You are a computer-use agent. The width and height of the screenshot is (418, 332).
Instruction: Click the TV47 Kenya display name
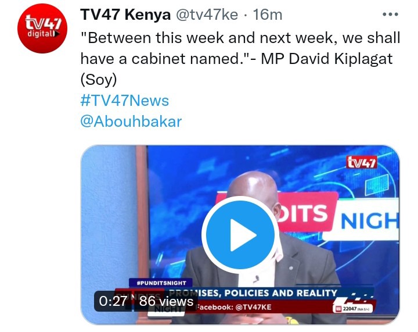[125, 15]
